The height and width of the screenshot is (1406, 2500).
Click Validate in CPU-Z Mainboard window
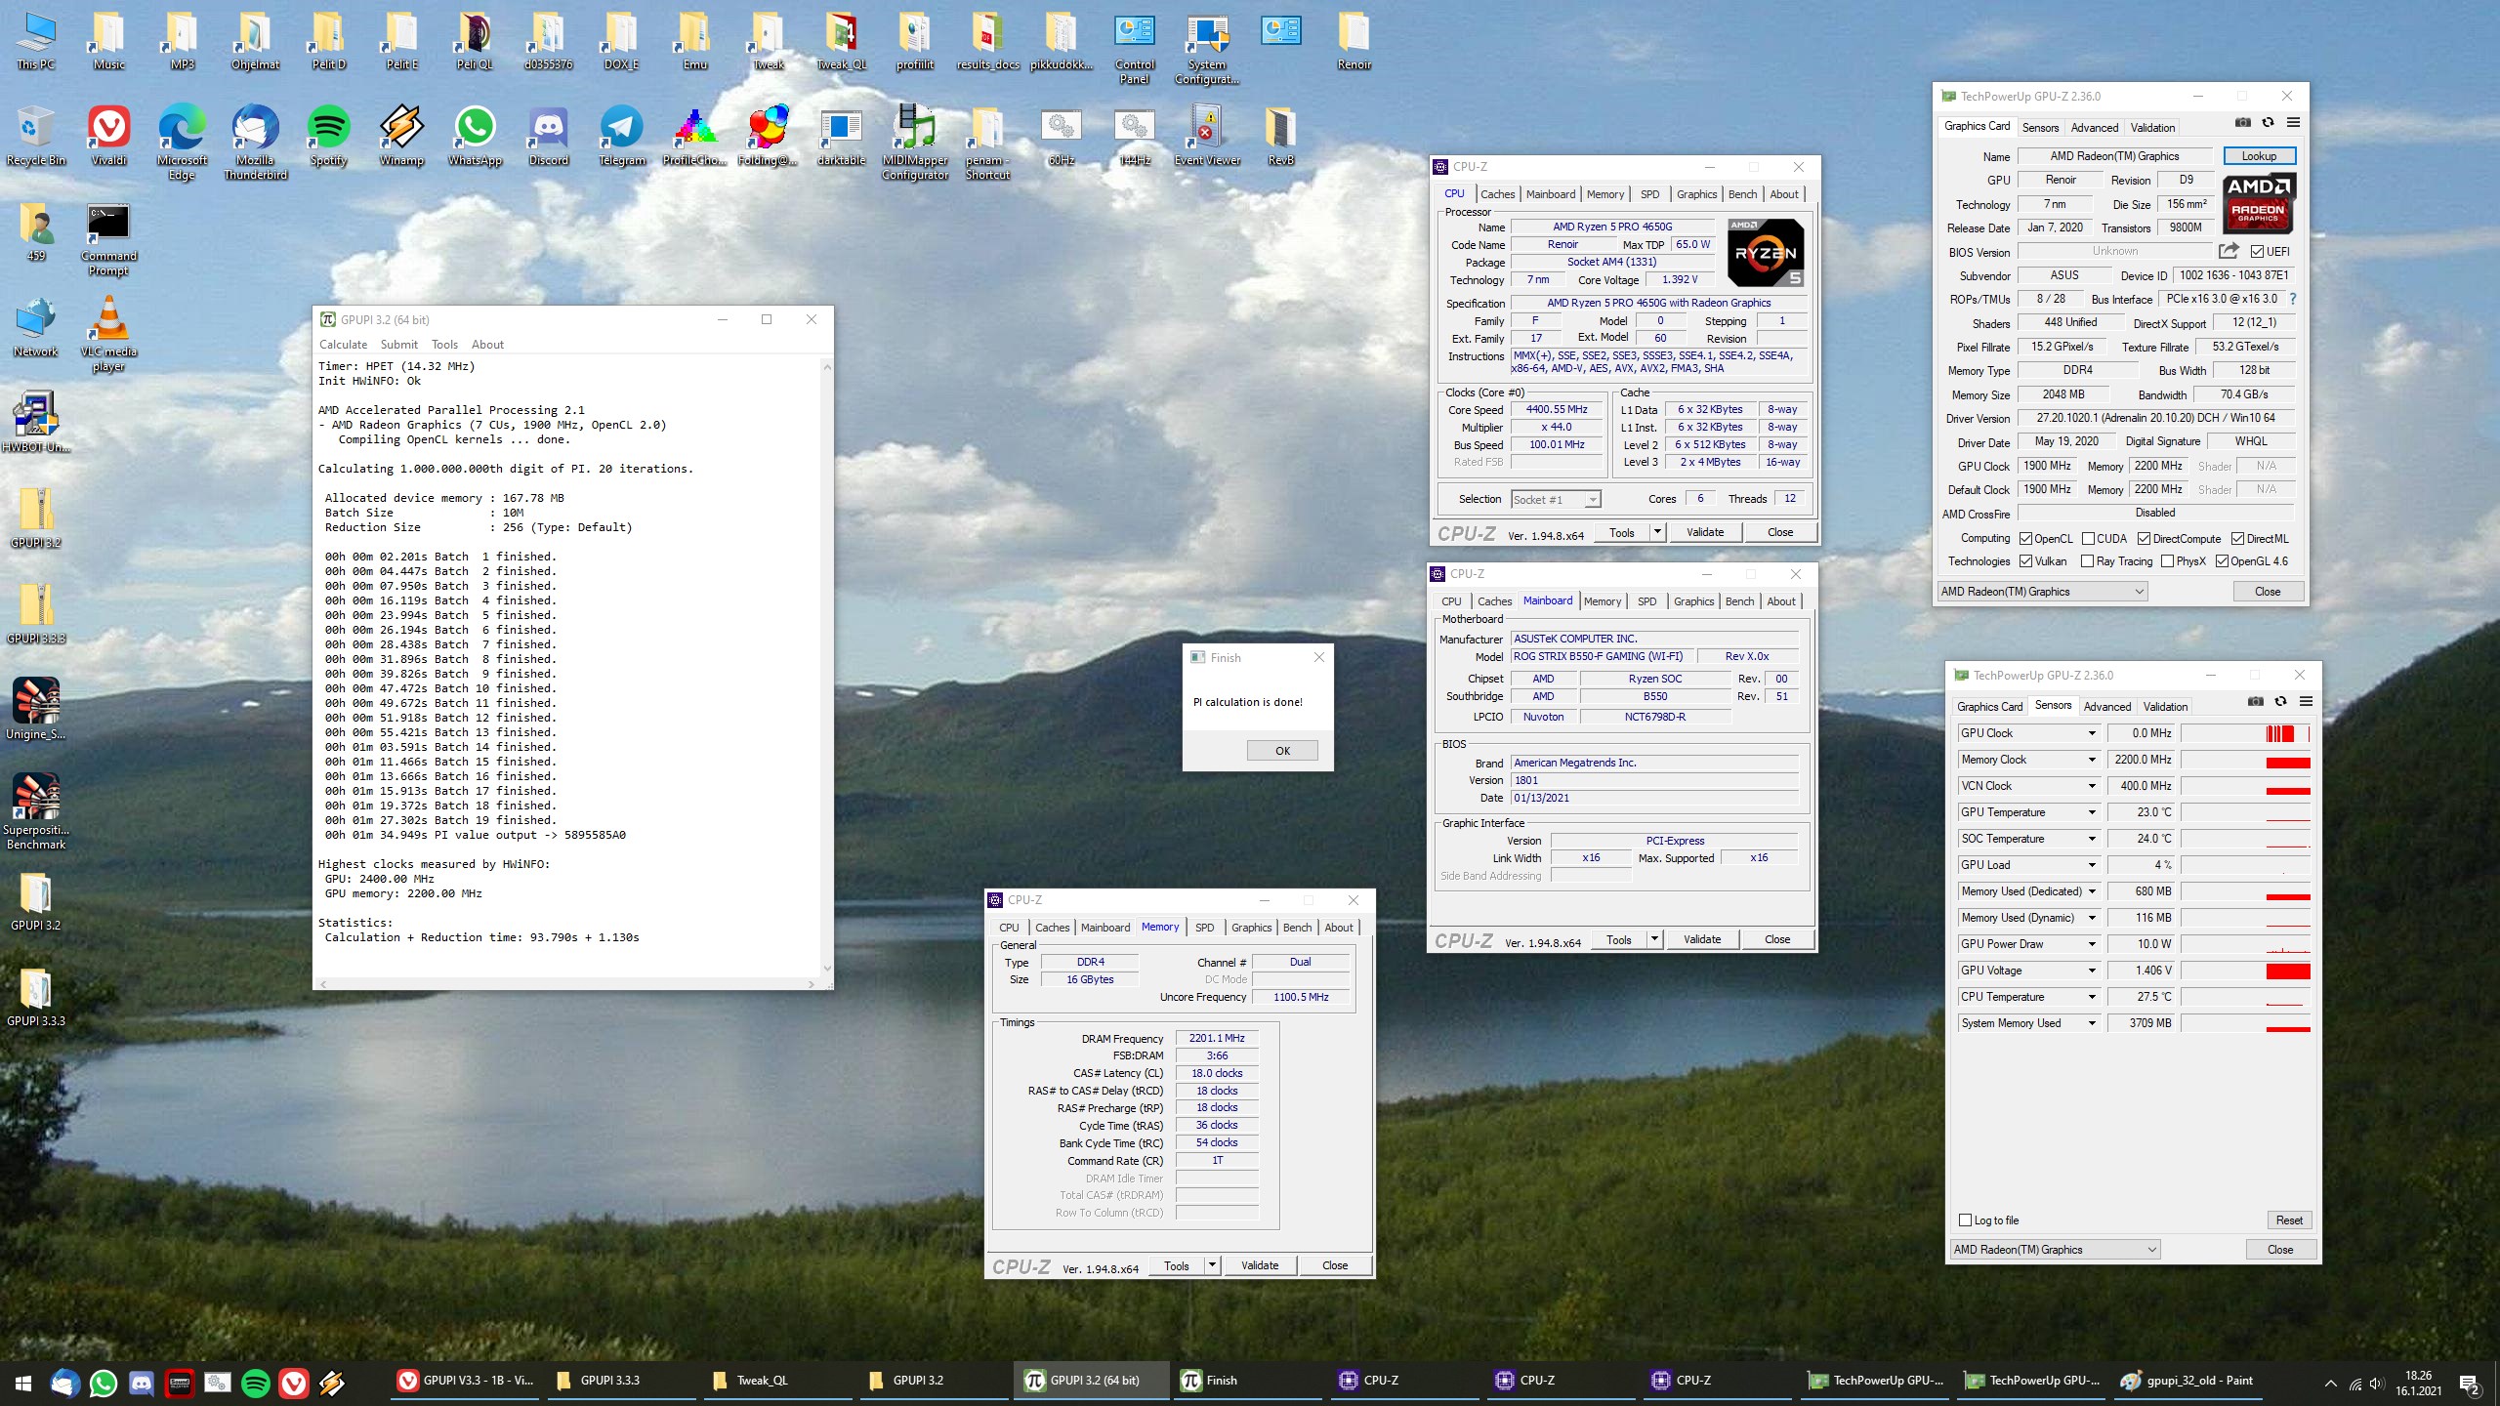tap(1702, 939)
